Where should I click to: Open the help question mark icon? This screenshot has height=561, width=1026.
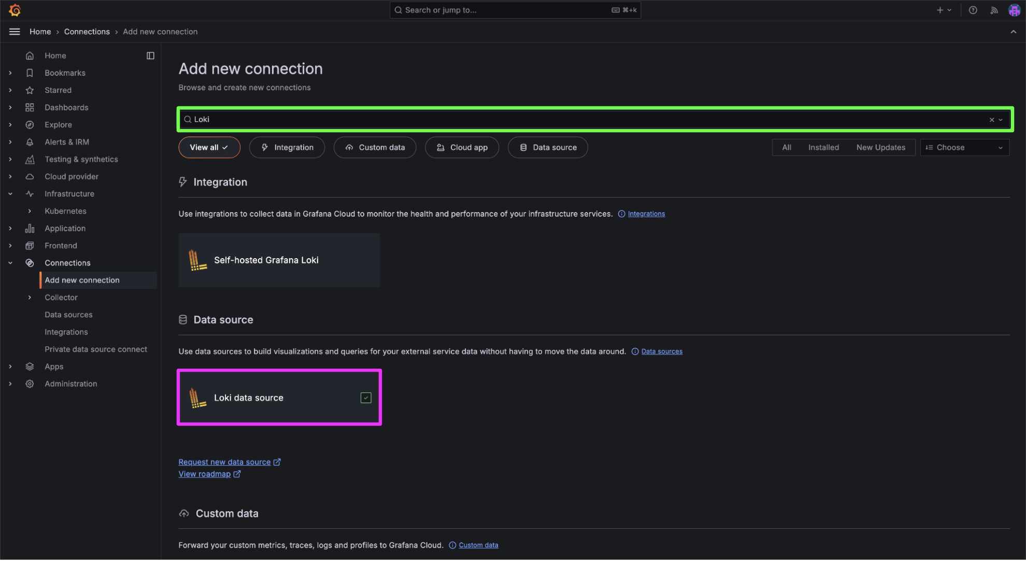973,10
